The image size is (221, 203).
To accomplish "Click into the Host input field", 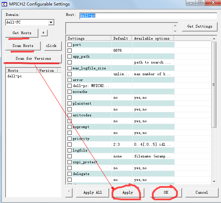I will pyautogui.click(x=148, y=16).
